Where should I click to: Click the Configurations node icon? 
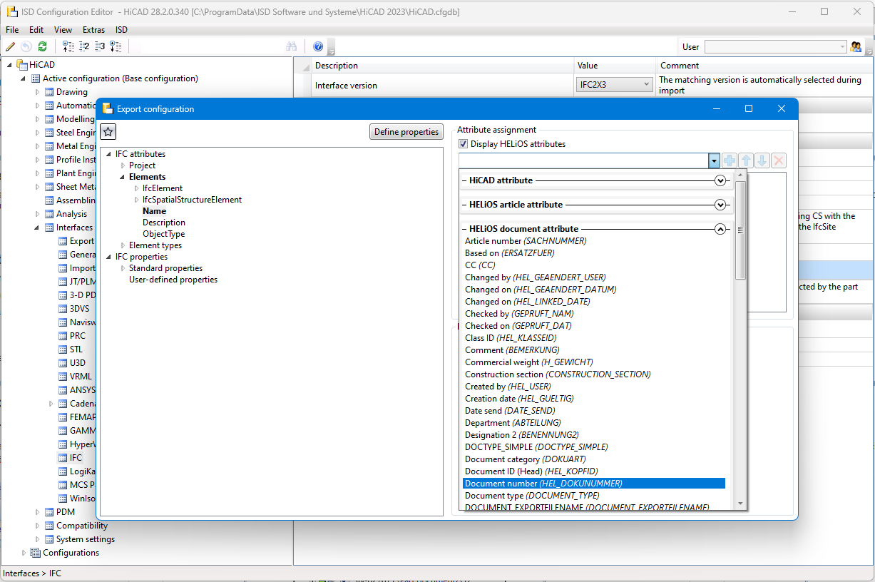(36, 553)
